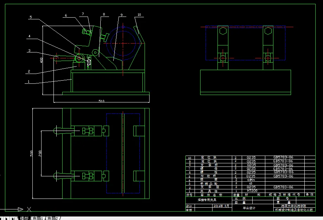Click leader callout number 4 in front view
This screenshot has height=220, width=323.
tap(29, 36)
